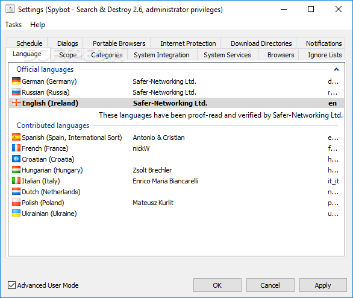This screenshot has width=353, height=298.
Task: Select Croatian (Croatia) language row
Action: 176,159
